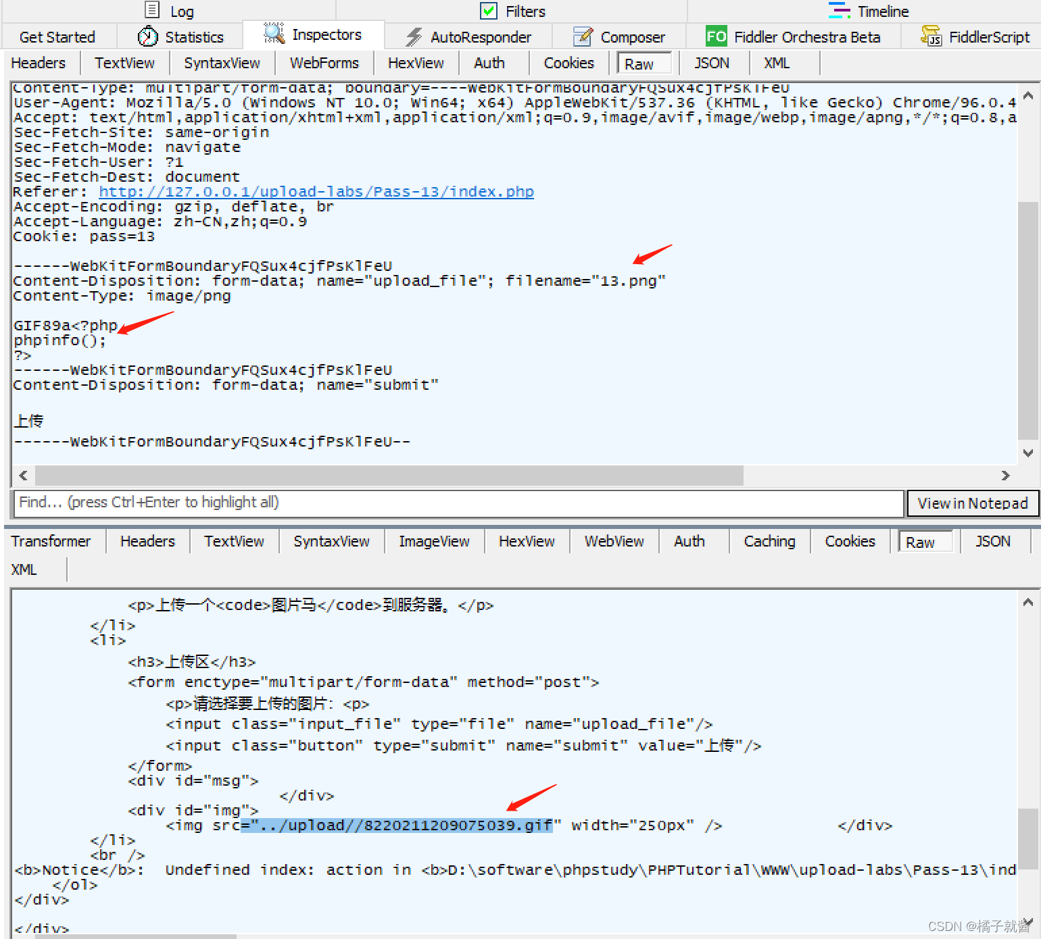Image resolution: width=1041 pixels, height=939 pixels.
Task: Select request HexView inspector tab
Action: point(416,63)
